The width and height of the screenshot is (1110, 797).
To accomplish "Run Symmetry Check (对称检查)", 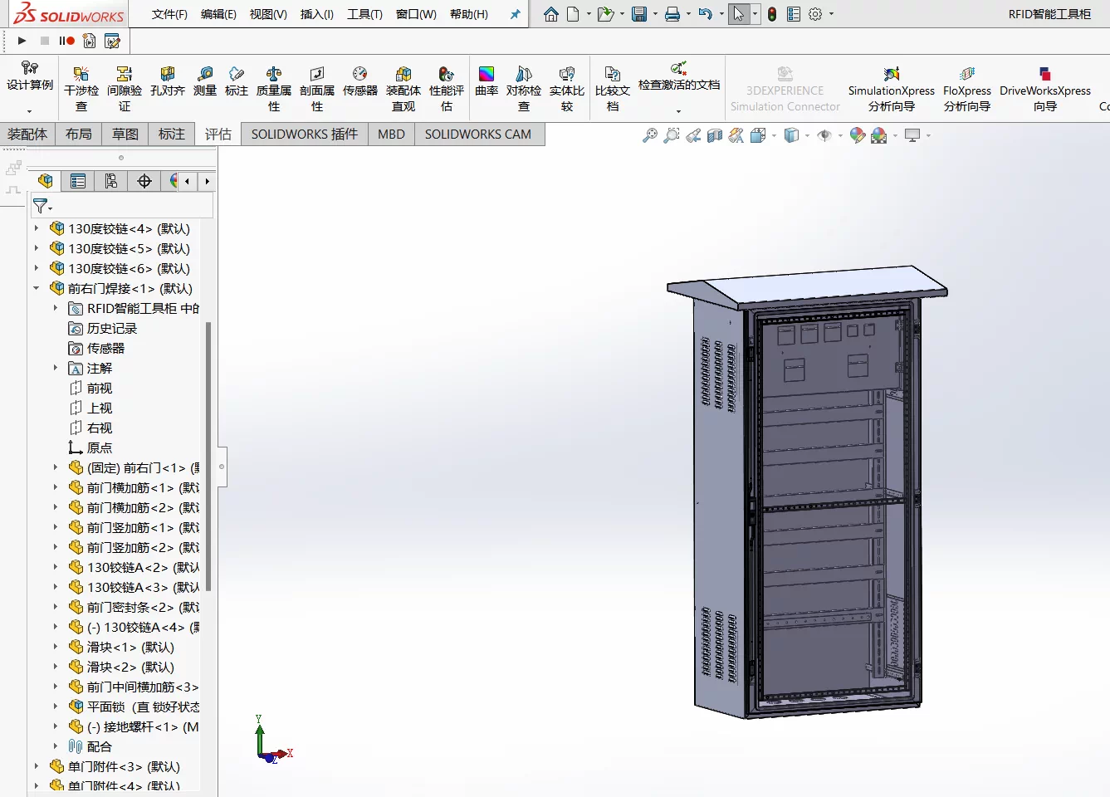I will click(523, 89).
